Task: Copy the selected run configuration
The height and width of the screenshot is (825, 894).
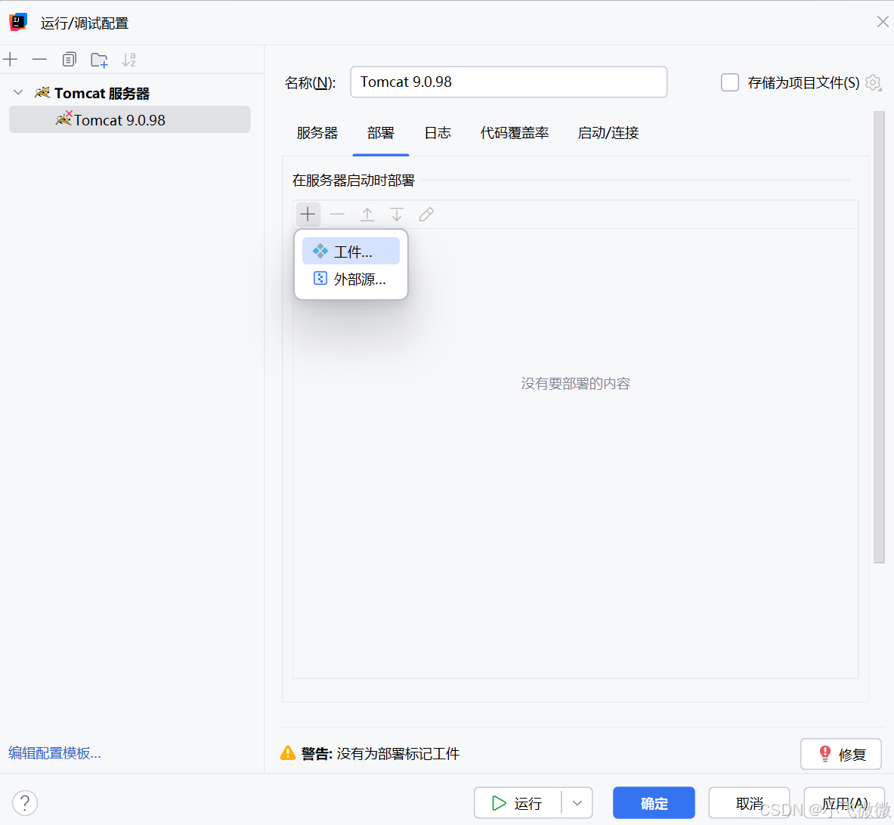Action: click(69, 59)
